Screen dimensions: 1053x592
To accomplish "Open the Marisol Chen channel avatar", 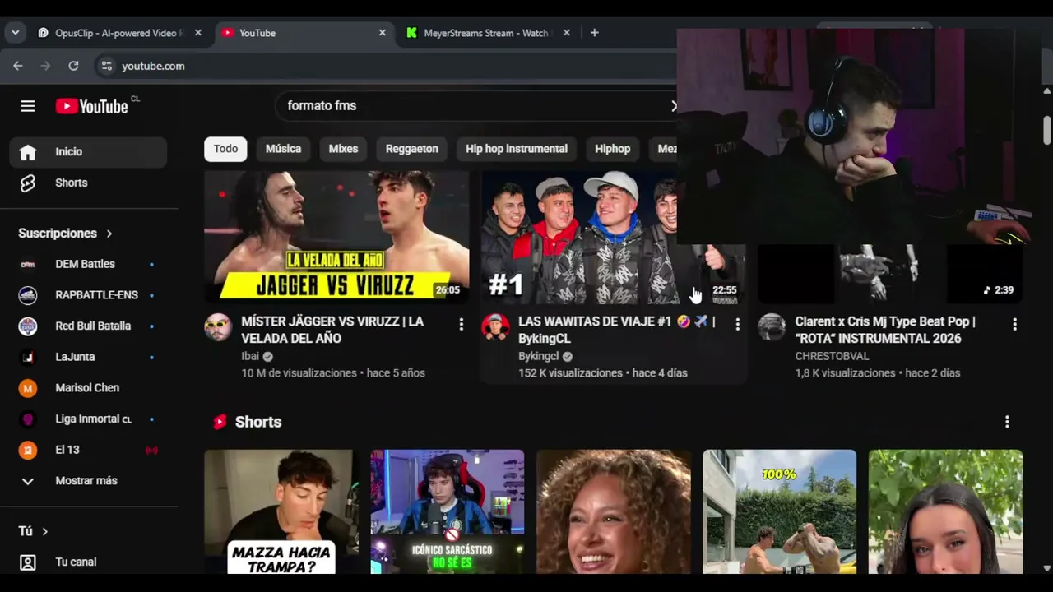I will [28, 388].
